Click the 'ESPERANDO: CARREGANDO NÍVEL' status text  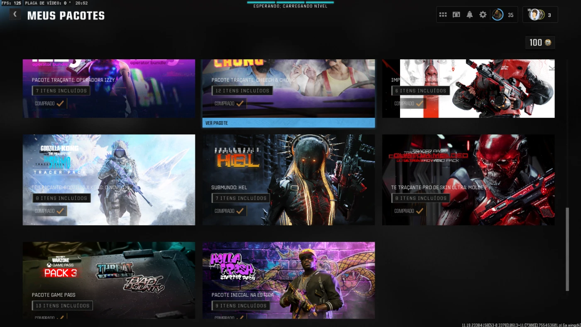pyautogui.click(x=290, y=6)
